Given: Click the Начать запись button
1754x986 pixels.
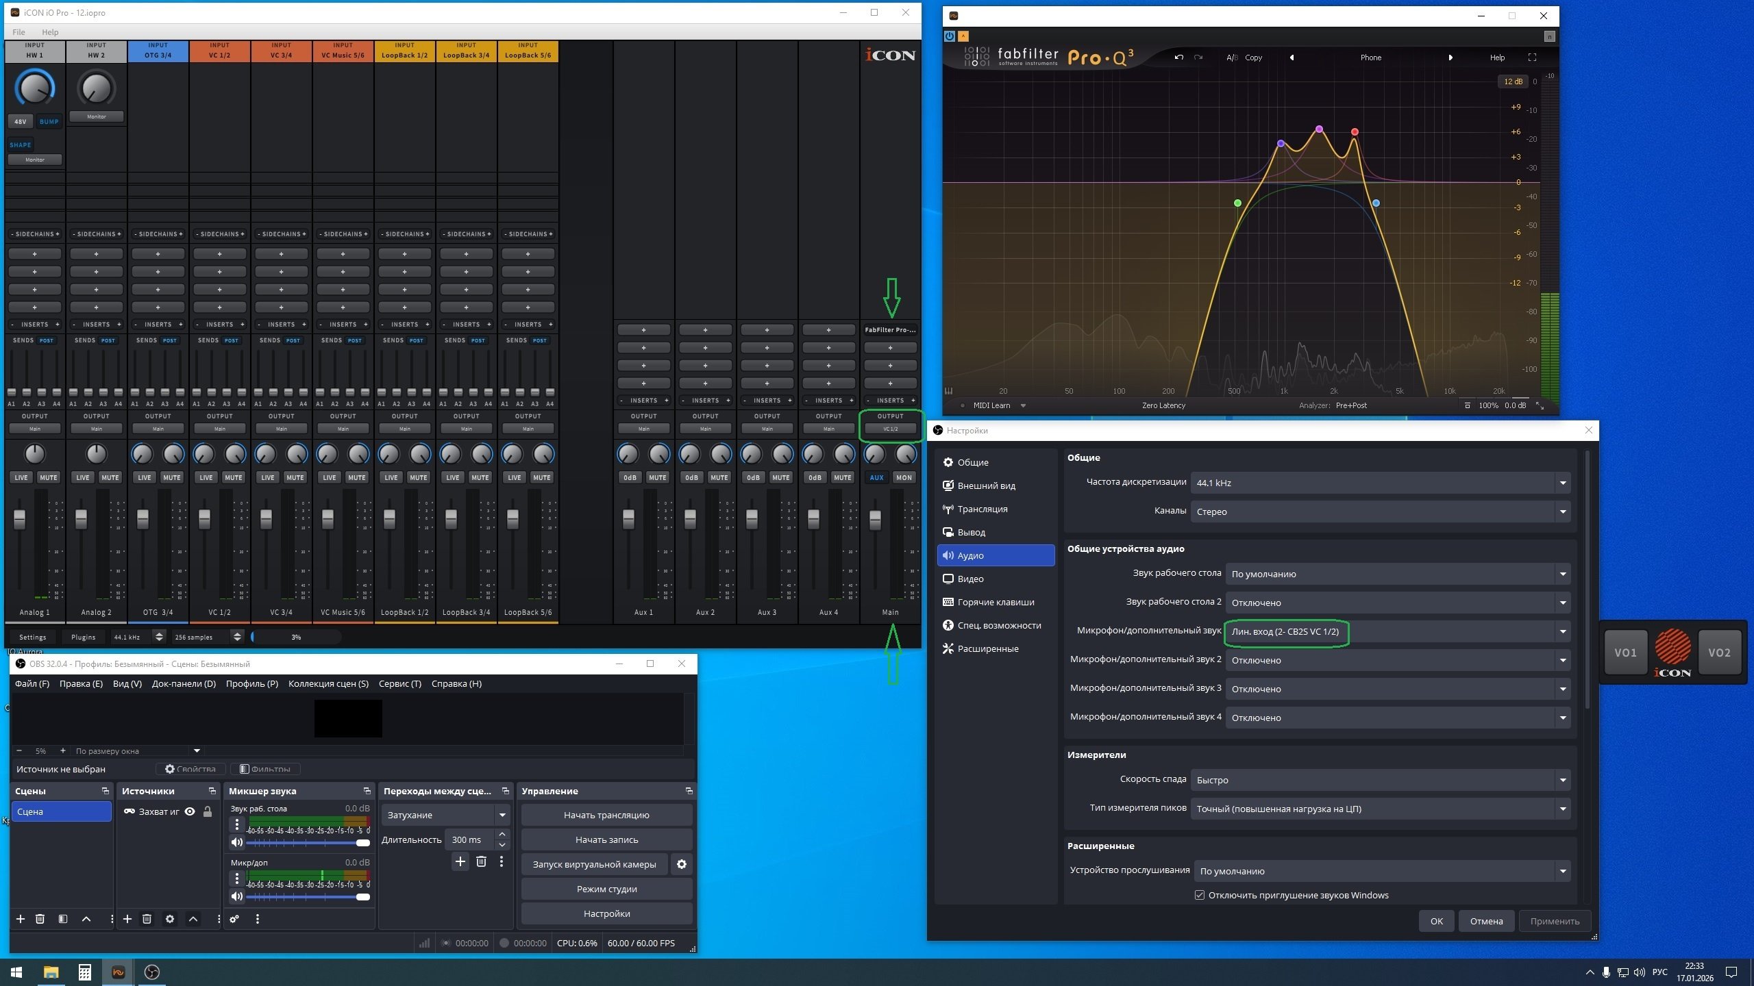Looking at the screenshot, I should 606,839.
